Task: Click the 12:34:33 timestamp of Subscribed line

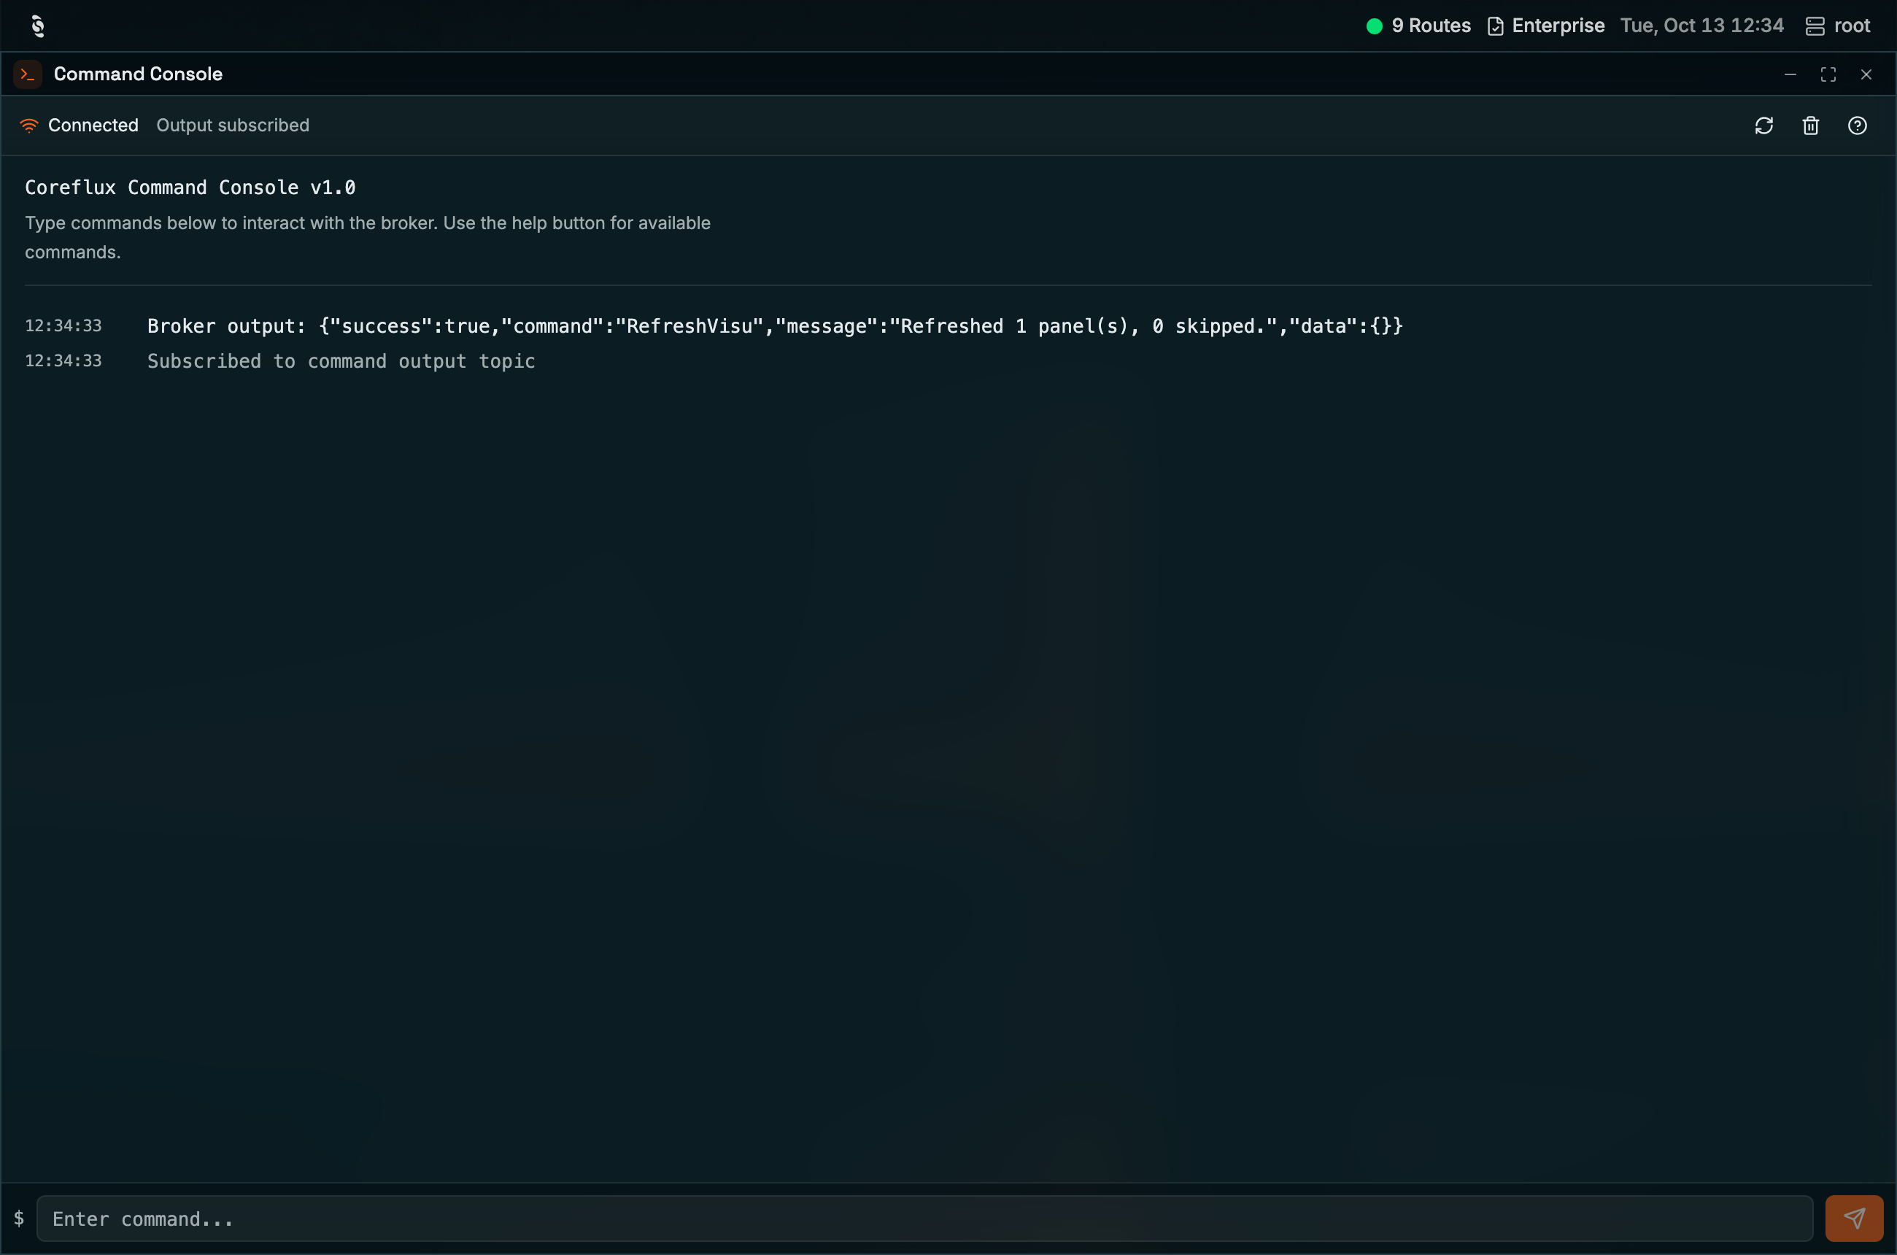Action: tap(63, 361)
